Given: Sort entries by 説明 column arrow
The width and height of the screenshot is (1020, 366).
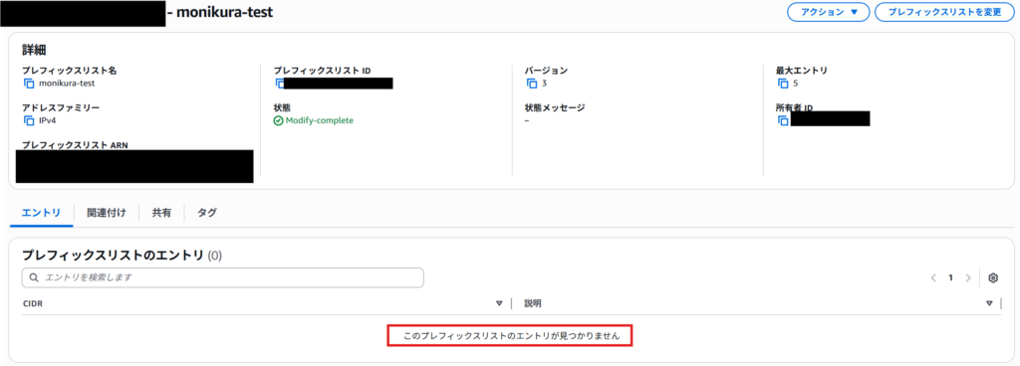Looking at the screenshot, I should click(989, 303).
